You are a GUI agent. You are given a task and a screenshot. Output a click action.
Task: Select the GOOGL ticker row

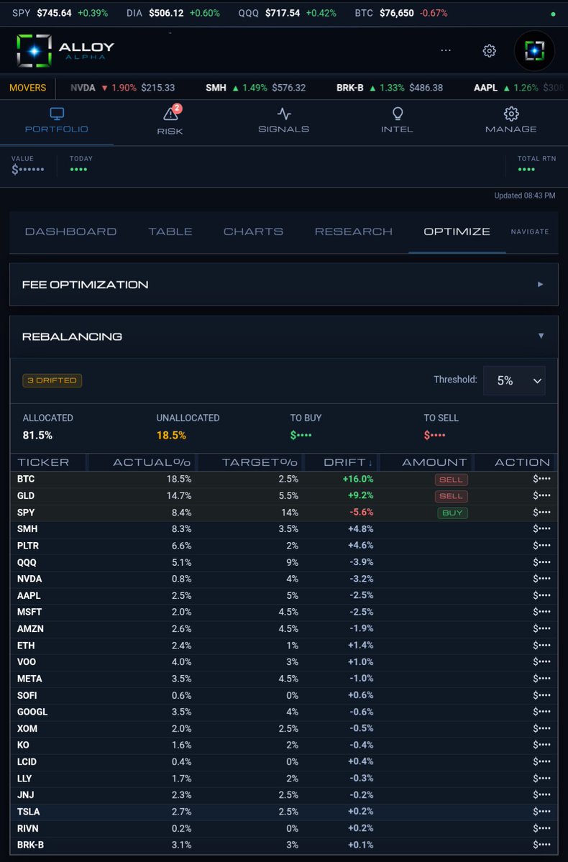[284, 711]
